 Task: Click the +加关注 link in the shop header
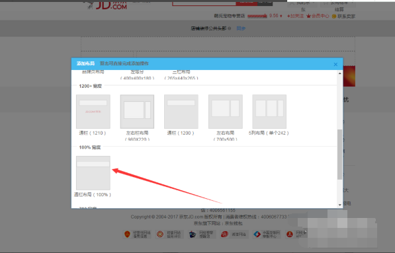[x=295, y=16]
